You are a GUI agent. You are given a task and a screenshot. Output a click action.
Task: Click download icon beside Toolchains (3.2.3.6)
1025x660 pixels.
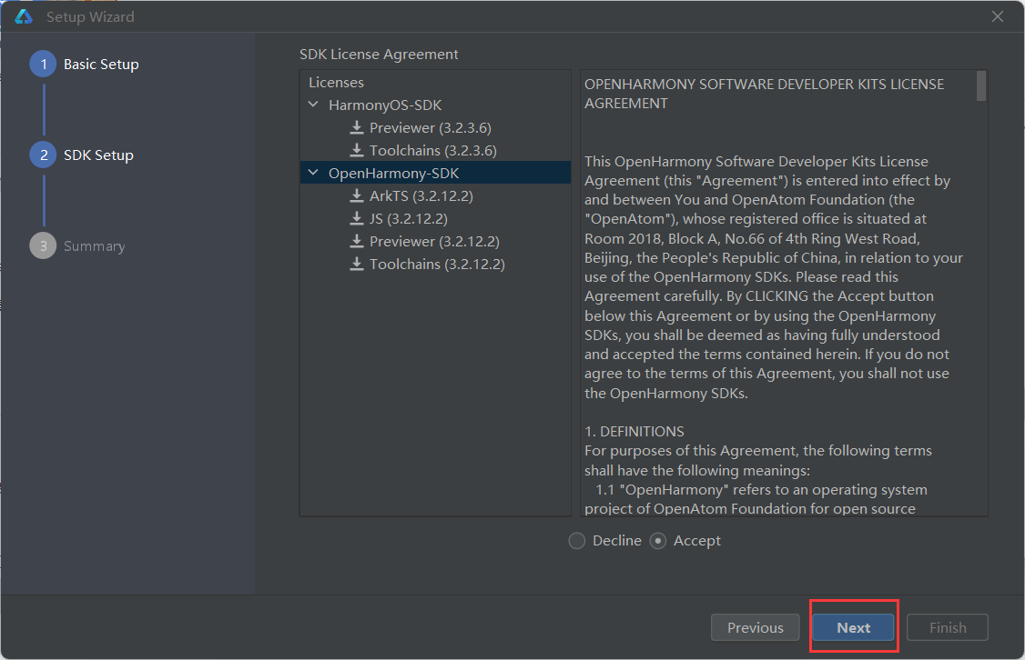click(356, 150)
